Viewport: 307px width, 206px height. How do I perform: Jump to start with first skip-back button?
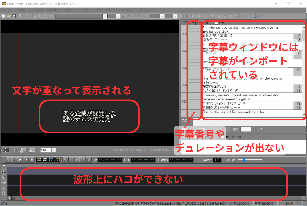coord(8,160)
